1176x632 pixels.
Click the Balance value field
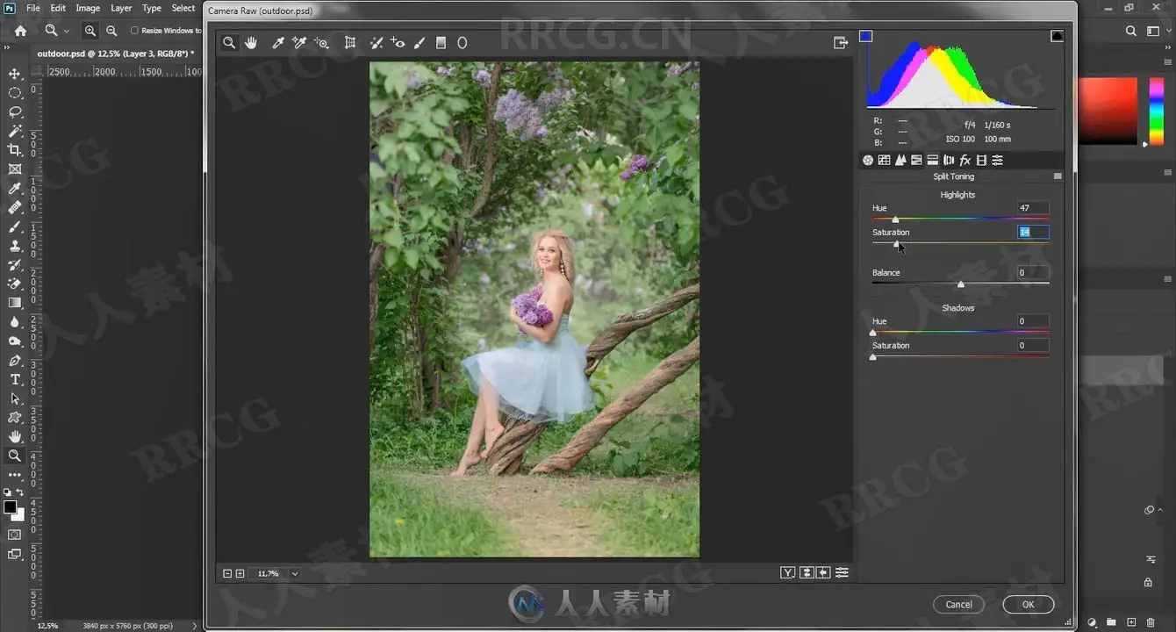tap(1033, 273)
